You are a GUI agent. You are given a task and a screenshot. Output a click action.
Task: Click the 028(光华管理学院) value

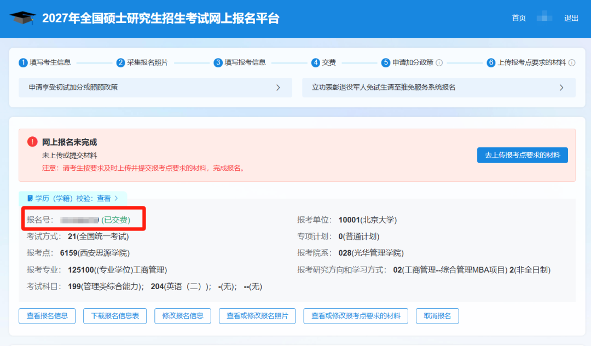pyautogui.click(x=371, y=253)
